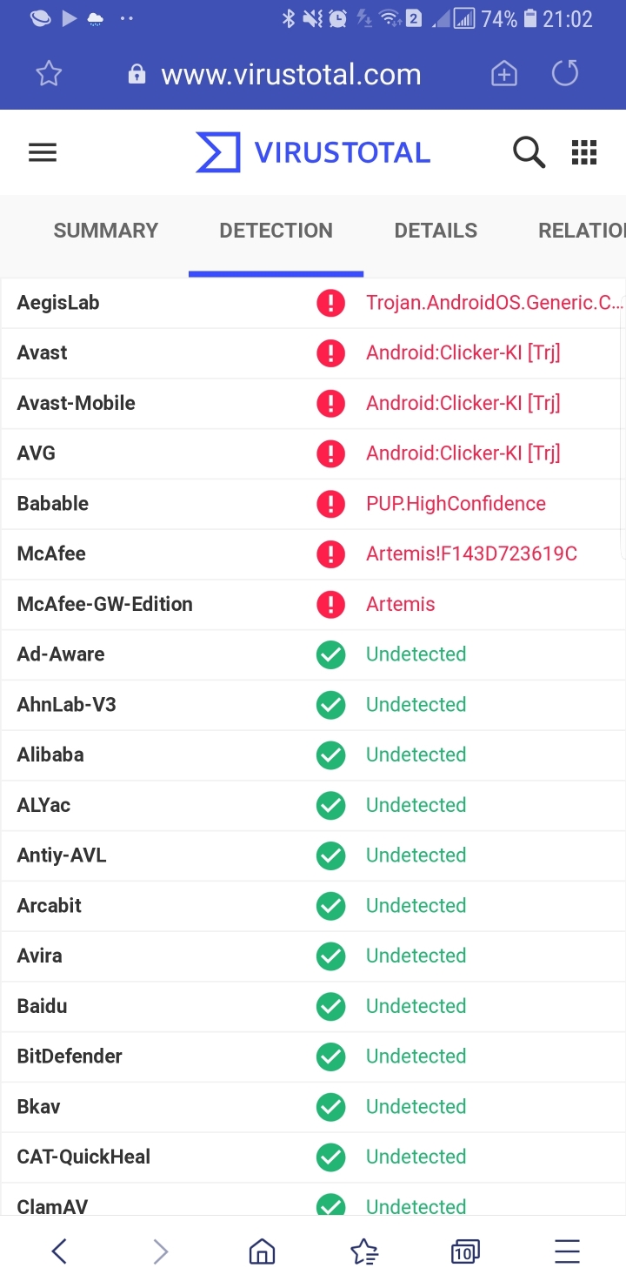
Task: Tap McAfee Artemis!F143D723619C detection text
Action: 471,553
